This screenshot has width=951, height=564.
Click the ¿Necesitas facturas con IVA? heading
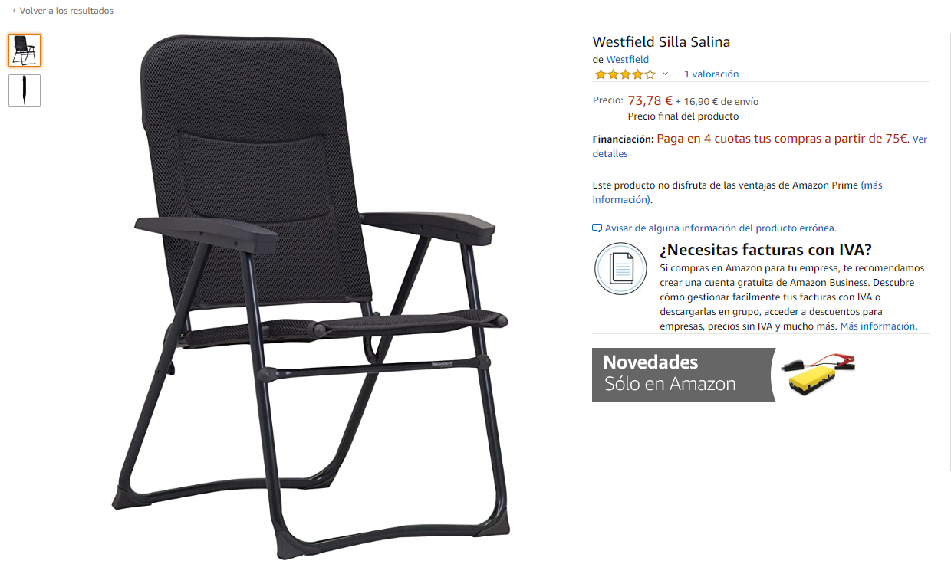[765, 250]
